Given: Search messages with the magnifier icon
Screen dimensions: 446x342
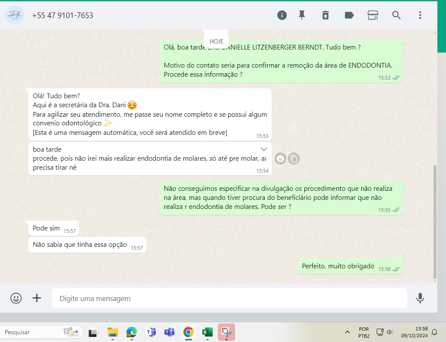Looking at the screenshot, I should coord(396,15).
